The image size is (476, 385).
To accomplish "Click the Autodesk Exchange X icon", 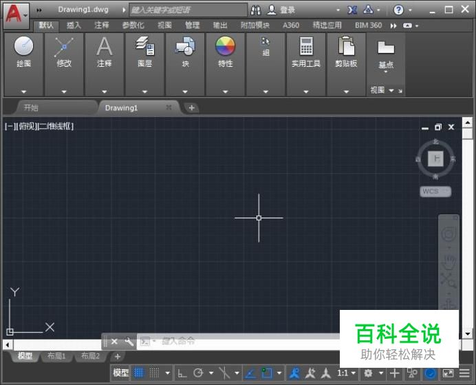I will click(x=352, y=10).
